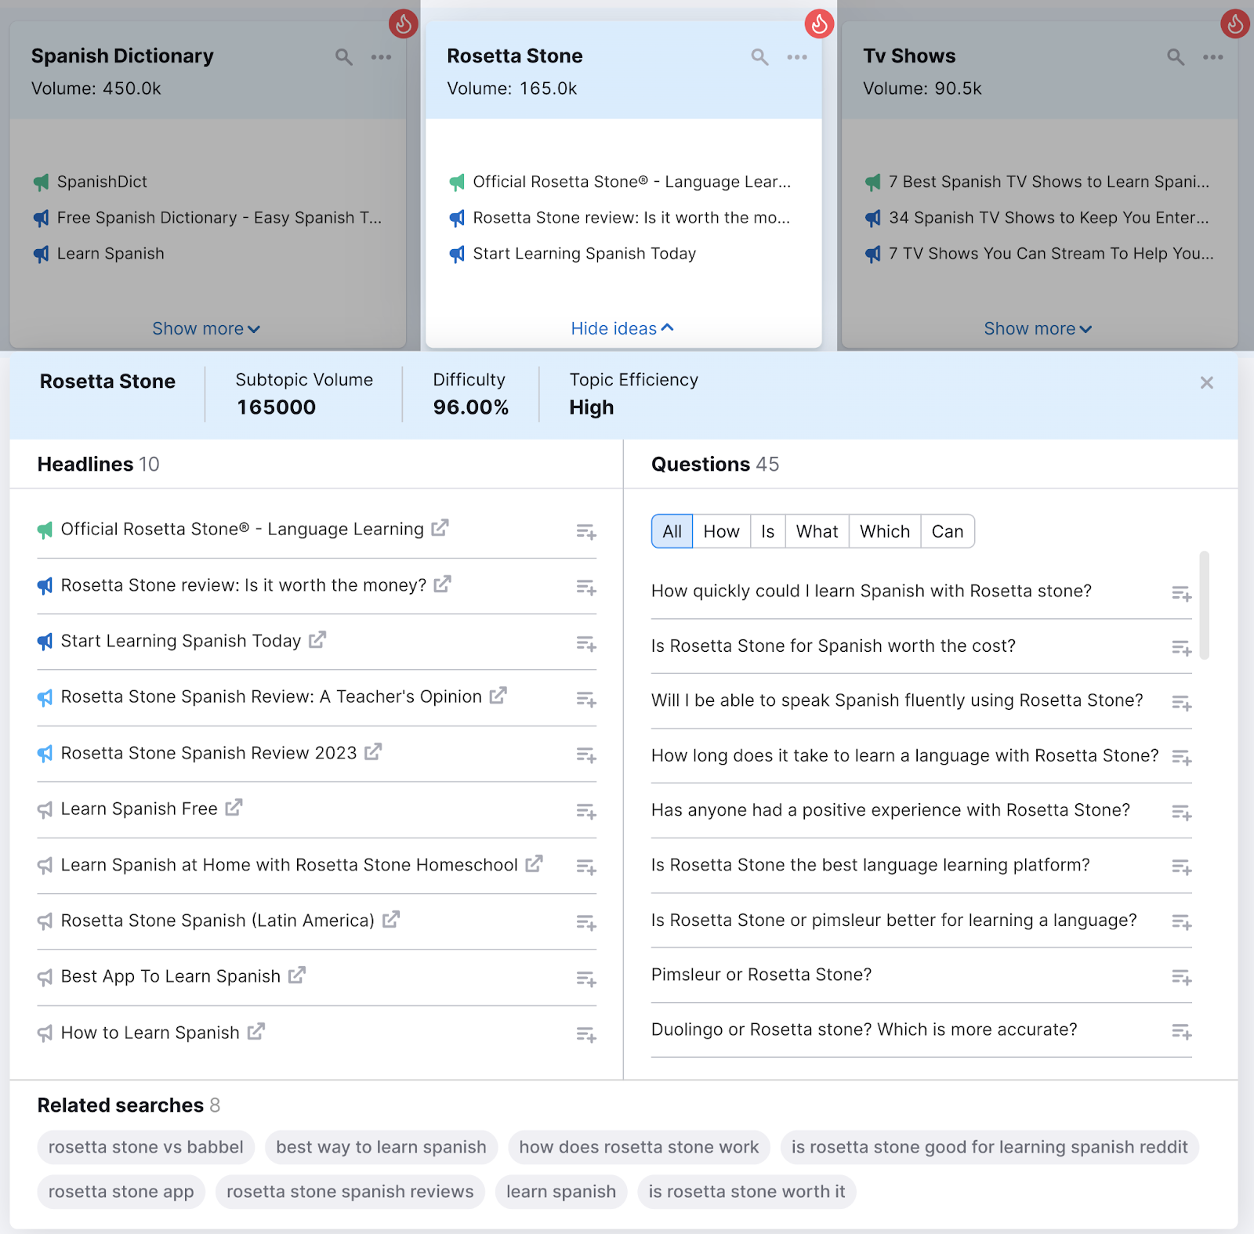Click trending flame icon on Spanish Dictionary card

tap(404, 24)
